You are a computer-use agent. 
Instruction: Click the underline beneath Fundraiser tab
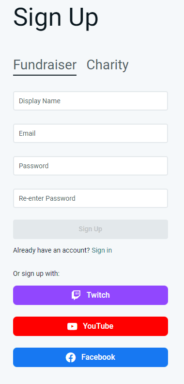pos(45,75)
